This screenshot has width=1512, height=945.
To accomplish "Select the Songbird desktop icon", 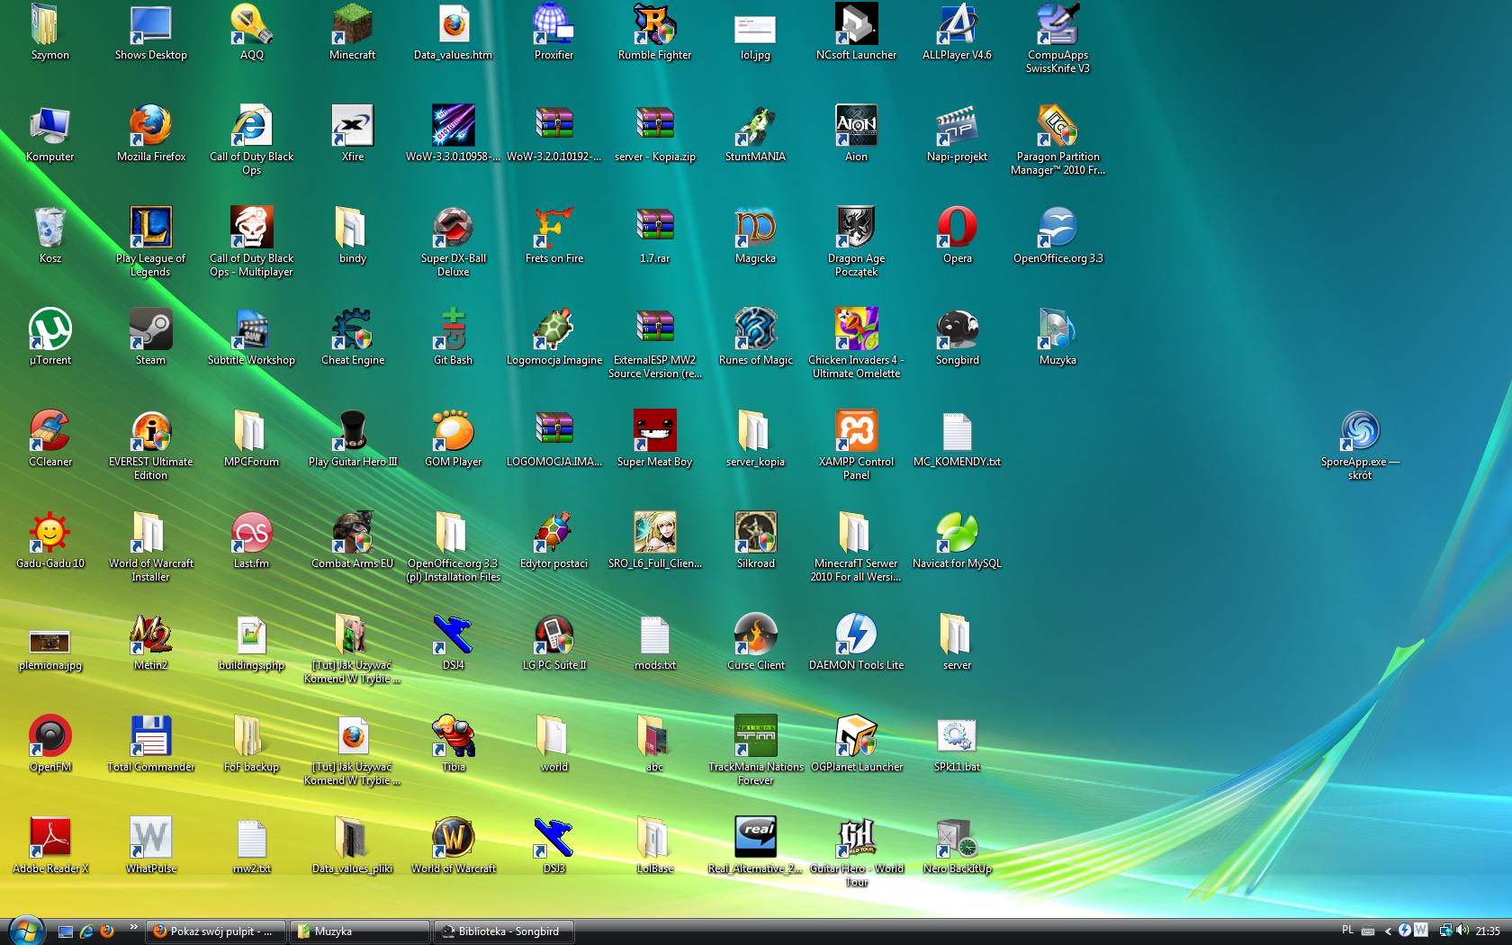I will point(958,337).
